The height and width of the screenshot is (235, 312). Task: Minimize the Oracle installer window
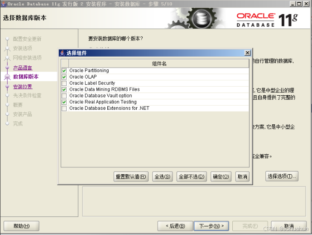[x=293, y=4]
